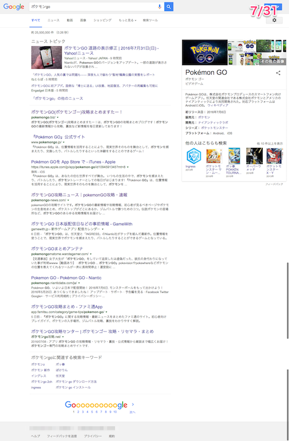289x441 pixels.
Task: Click the microphone voice search icon
Action: [x=160, y=6]
